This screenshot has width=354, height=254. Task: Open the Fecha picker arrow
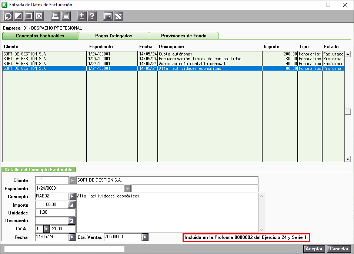coord(72,237)
